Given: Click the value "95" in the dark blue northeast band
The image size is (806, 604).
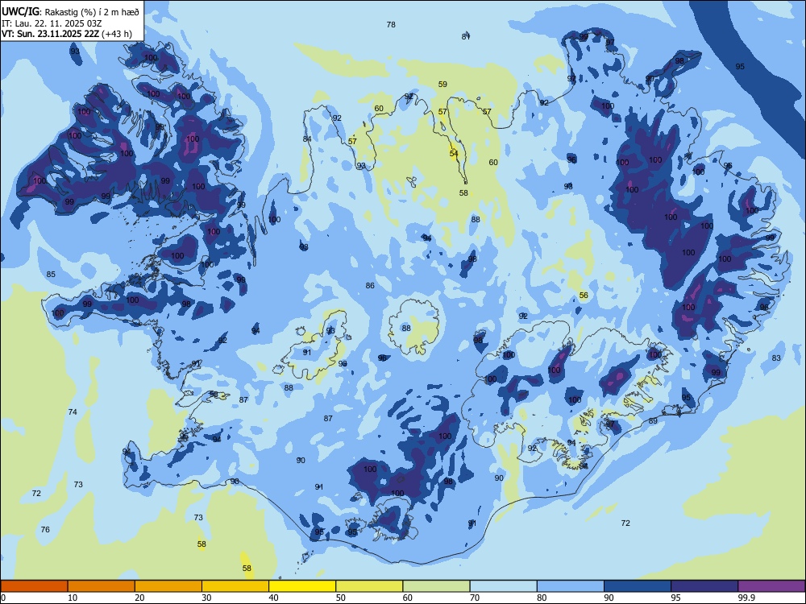Looking at the screenshot, I should click(740, 66).
